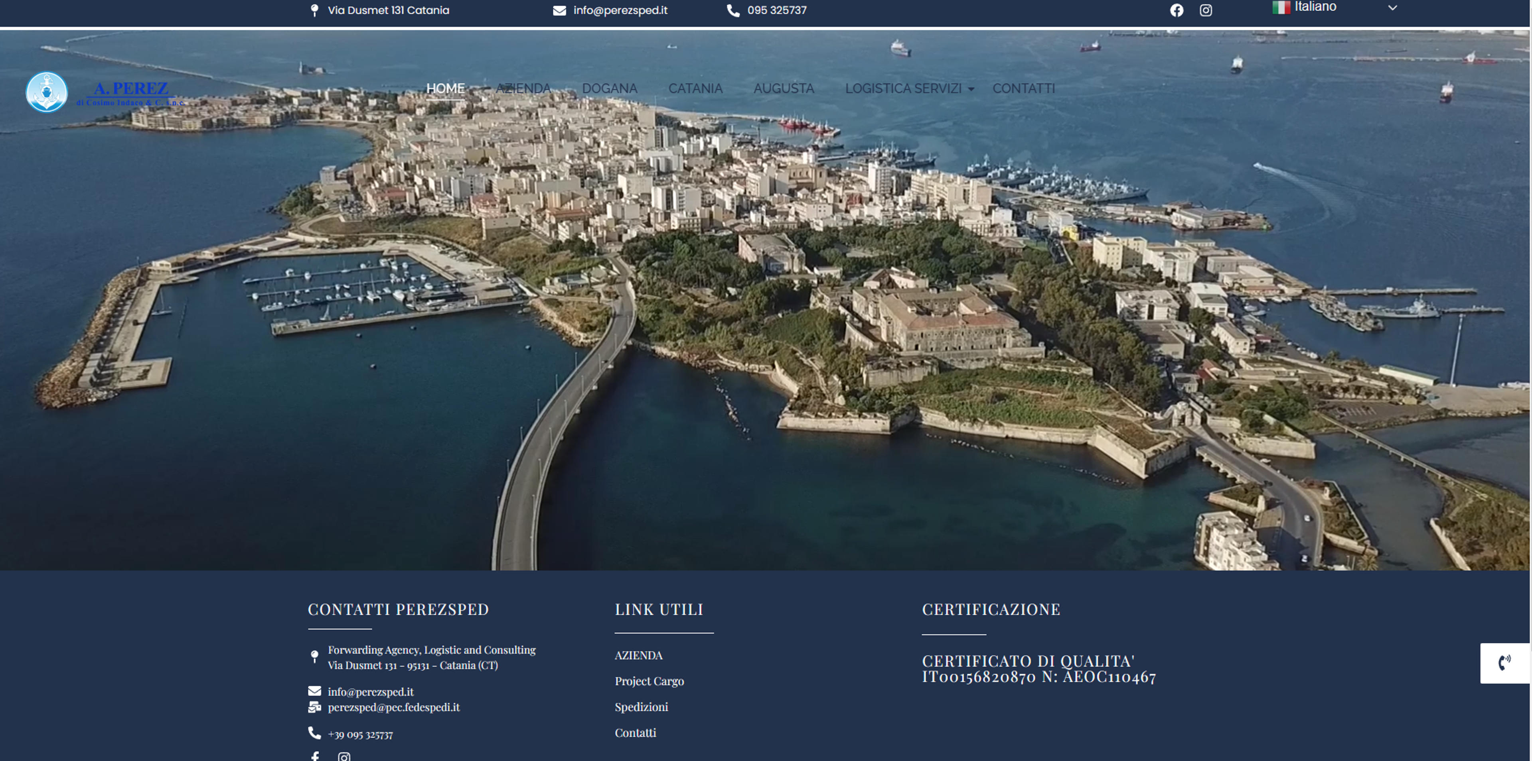The height and width of the screenshot is (761, 1532).
Task: Click the perezsped@pec.fedespedi.it email link
Action: tap(393, 707)
